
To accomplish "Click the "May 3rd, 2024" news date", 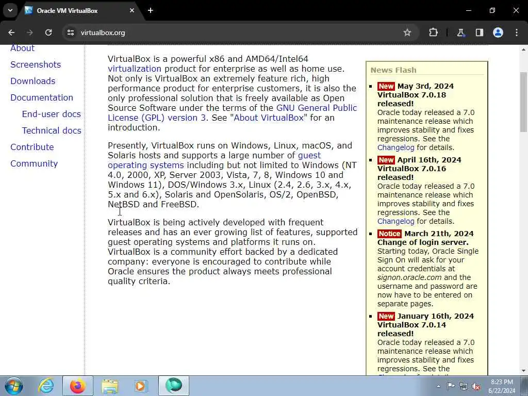I will pos(425,86).
